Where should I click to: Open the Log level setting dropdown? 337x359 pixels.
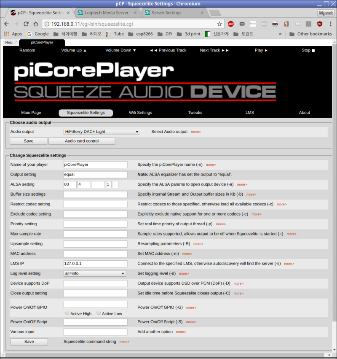[x=95, y=273]
